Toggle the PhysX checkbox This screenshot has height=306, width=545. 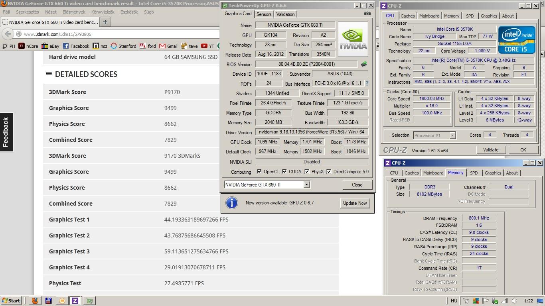click(x=307, y=172)
